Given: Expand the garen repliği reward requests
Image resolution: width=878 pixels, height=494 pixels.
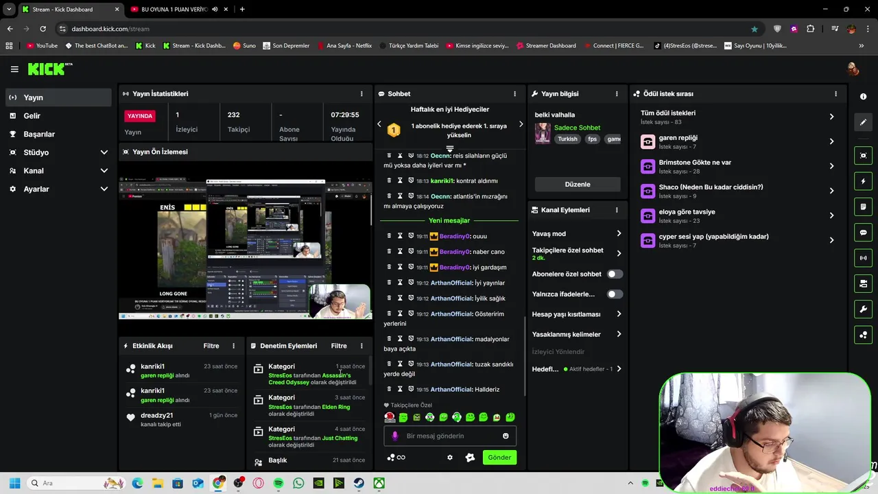Looking at the screenshot, I should click(831, 141).
